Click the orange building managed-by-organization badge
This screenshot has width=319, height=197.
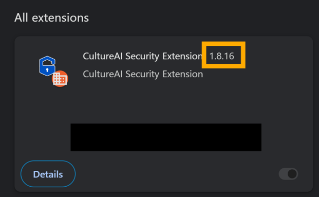pyautogui.click(x=60, y=79)
